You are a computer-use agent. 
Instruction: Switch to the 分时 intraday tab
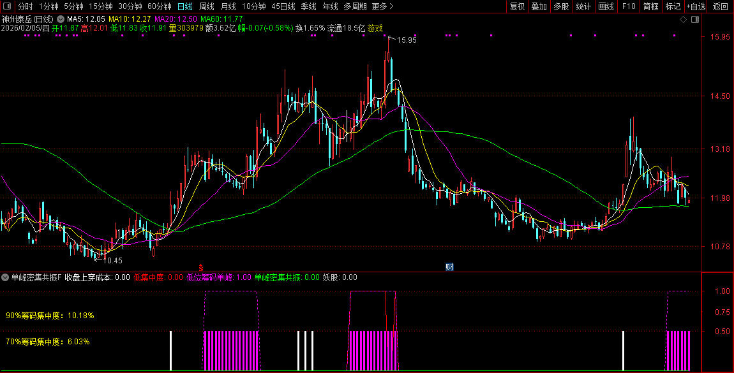tap(25, 6)
